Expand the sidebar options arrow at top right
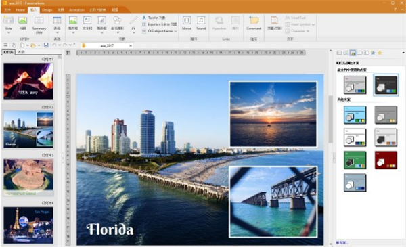 coord(403,53)
